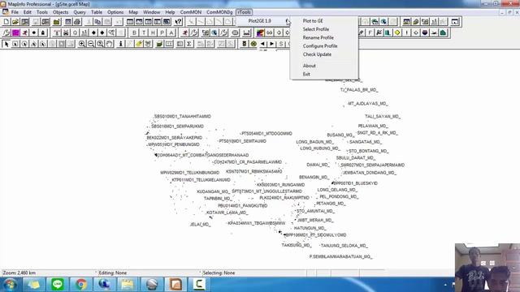Click the Change View zoom icon
This screenshot has width=520, height=292.
[100, 44]
